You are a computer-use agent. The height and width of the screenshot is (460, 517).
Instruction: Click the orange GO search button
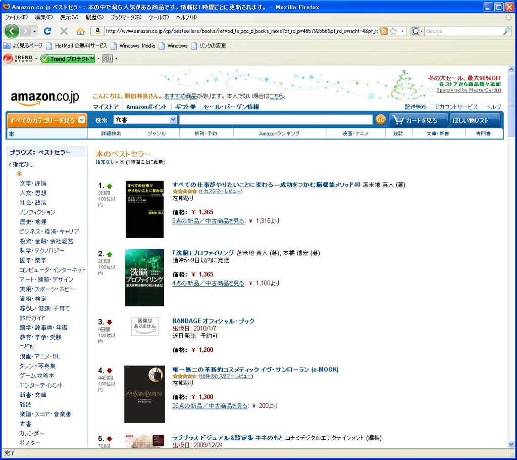point(380,120)
